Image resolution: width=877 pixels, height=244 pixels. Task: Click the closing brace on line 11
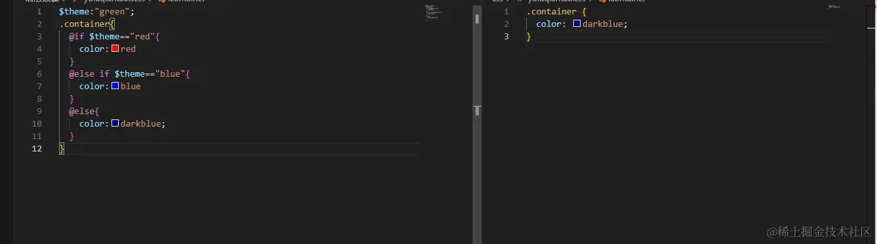pyautogui.click(x=71, y=136)
